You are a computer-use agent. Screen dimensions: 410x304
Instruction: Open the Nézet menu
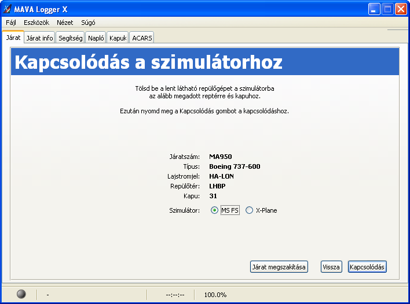(x=65, y=23)
